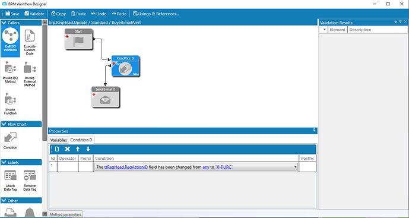Screen dimensions: 409x218
Task: Click the "0-PURC" value link
Action: click(224, 167)
